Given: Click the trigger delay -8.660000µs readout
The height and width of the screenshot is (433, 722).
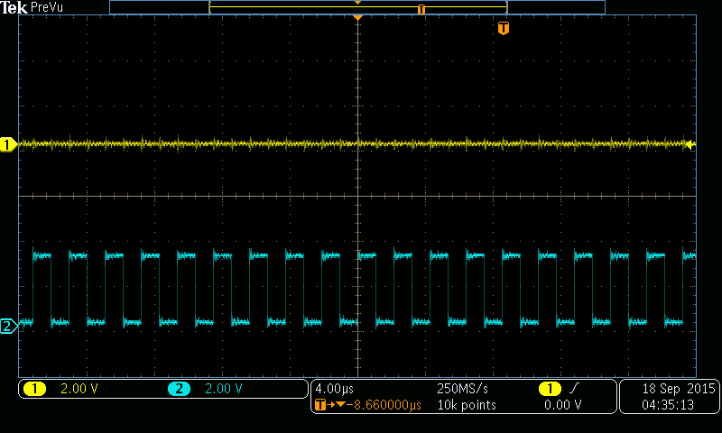Looking at the screenshot, I should tap(384, 405).
